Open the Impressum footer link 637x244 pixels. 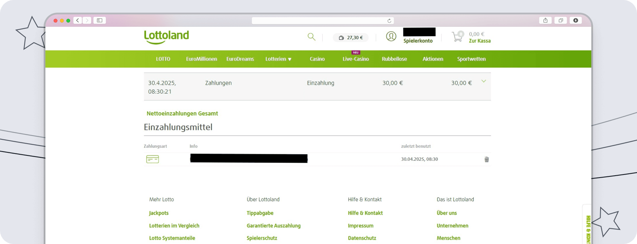[x=361, y=226]
